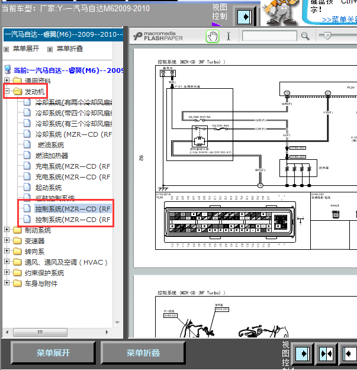Click the PCM connector diagram in document
The width and height of the screenshot is (357, 370).
coord(230,222)
